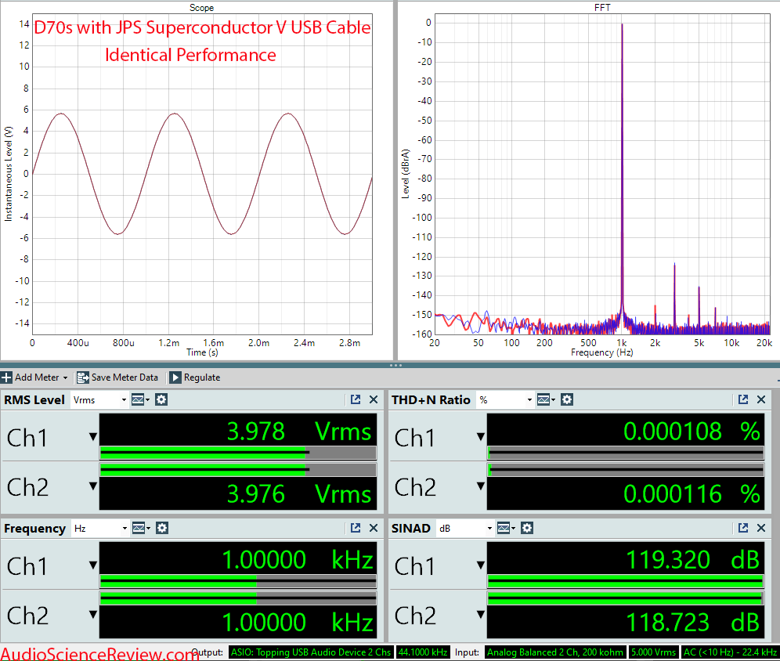Click Save Meter Data button

(x=117, y=377)
